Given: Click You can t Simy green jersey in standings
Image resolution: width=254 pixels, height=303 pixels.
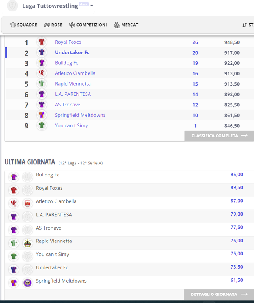Looking at the screenshot, I should [42, 125].
